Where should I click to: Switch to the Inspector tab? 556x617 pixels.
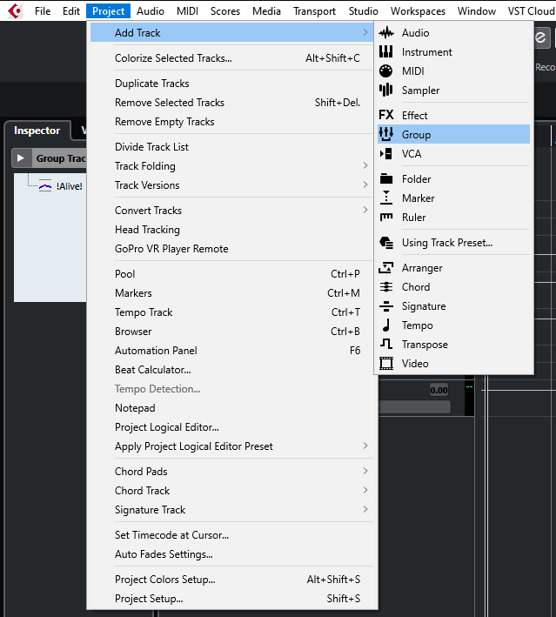point(37,131)
